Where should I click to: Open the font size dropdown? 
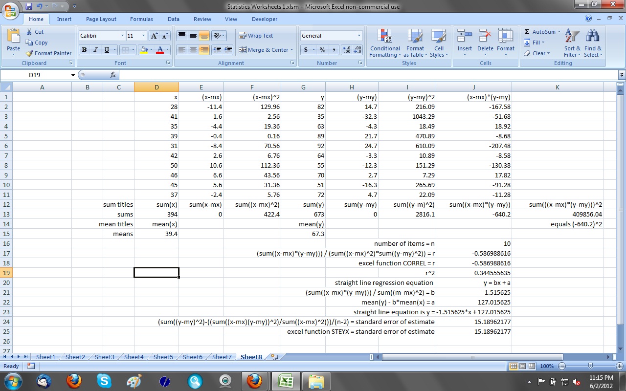tap(143, 36)
